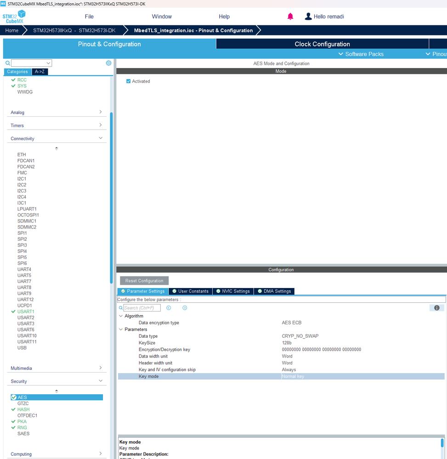Image resolution: width=447 pixels, height=459 pixels.
Task: Go to the next parameter search result
Action: pyautogui.click(x=185, y=308)
